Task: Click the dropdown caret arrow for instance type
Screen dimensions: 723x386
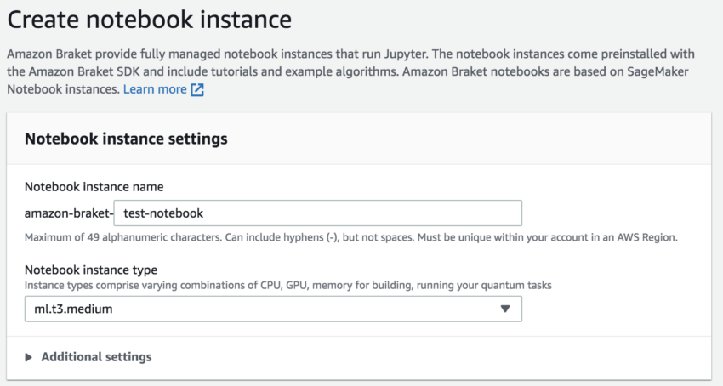Action: (505, 309)
